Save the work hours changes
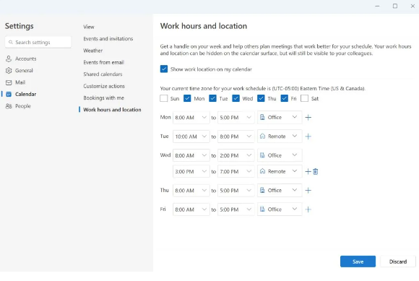419x281 pixels. coord(358,261)
